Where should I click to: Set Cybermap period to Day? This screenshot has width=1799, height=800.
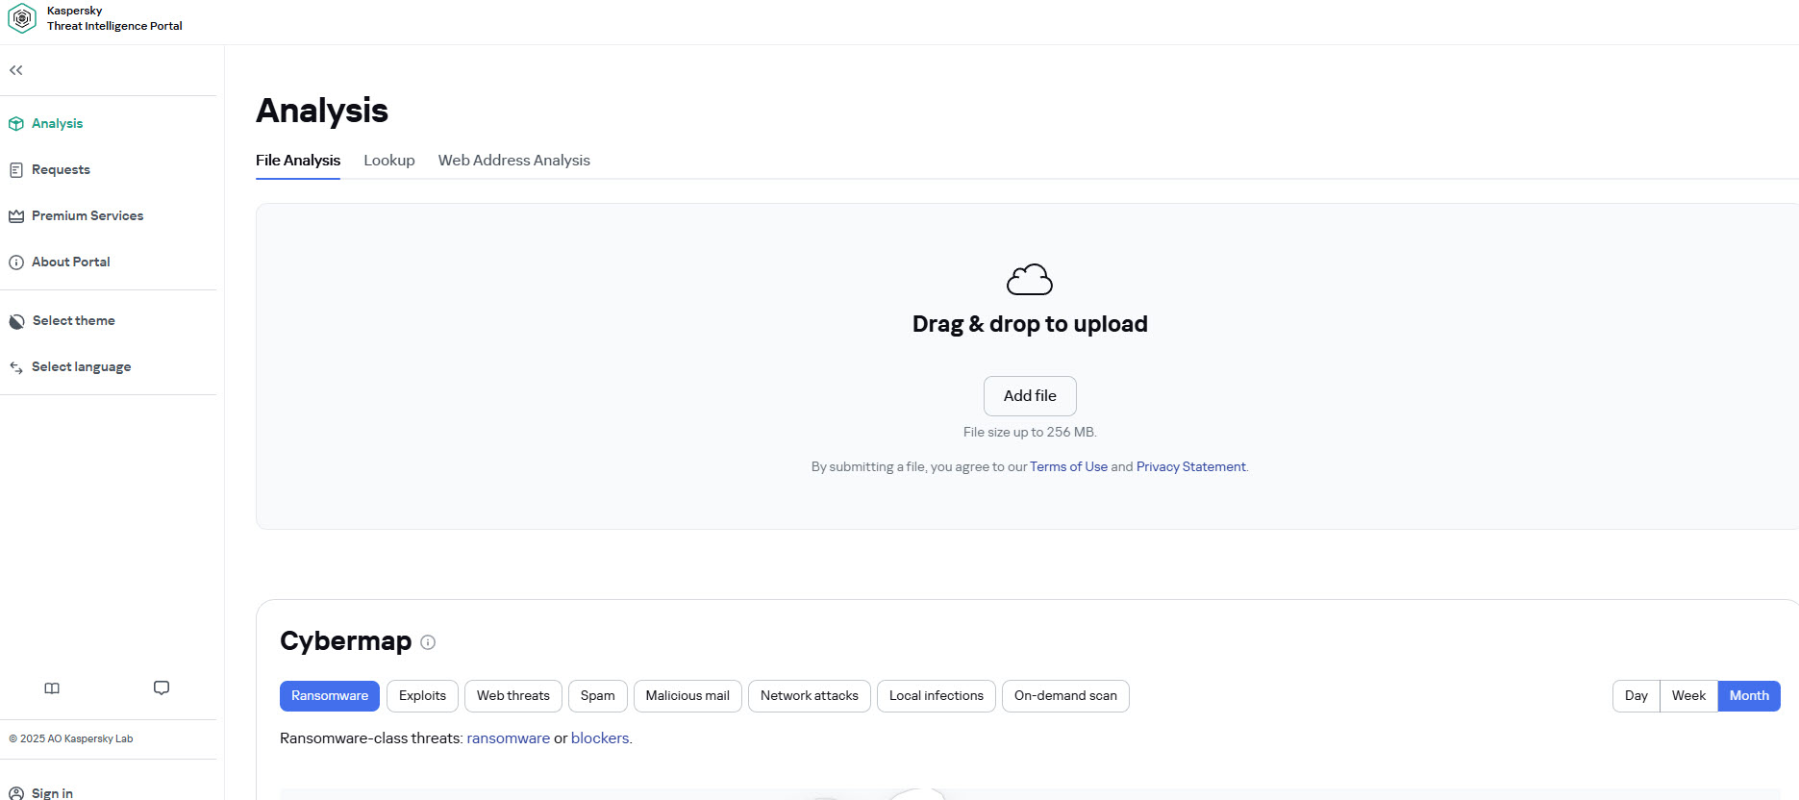(1636, 696)
